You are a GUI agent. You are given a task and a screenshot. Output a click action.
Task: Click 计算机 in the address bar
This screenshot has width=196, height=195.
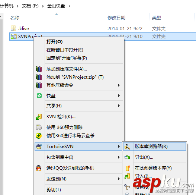tap(7, 6)
